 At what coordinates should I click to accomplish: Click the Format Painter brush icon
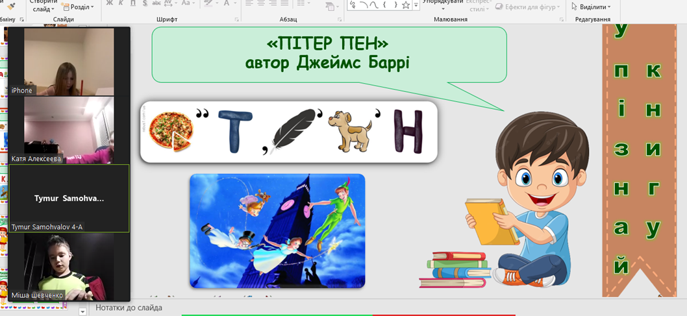pos(10,5)
